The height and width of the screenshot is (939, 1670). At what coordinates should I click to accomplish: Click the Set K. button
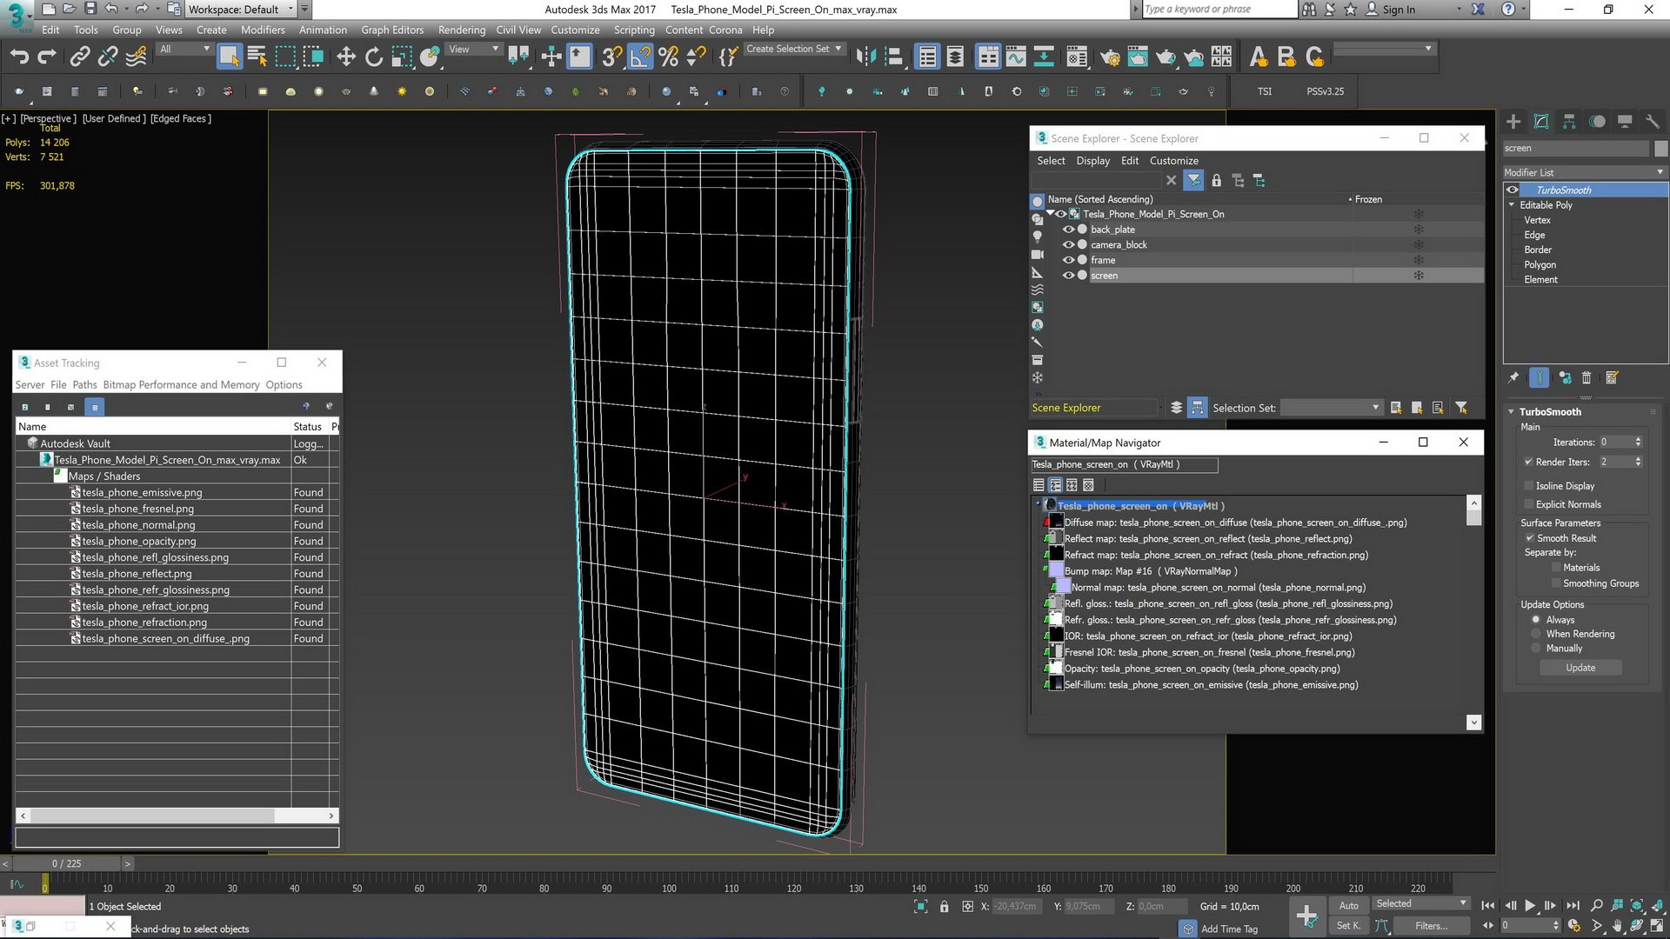[1348, 926]
